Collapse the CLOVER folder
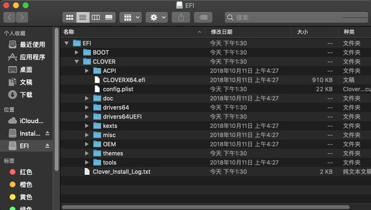Image resolution: width=371 pixels, height=210 pixels. [77, 62]
